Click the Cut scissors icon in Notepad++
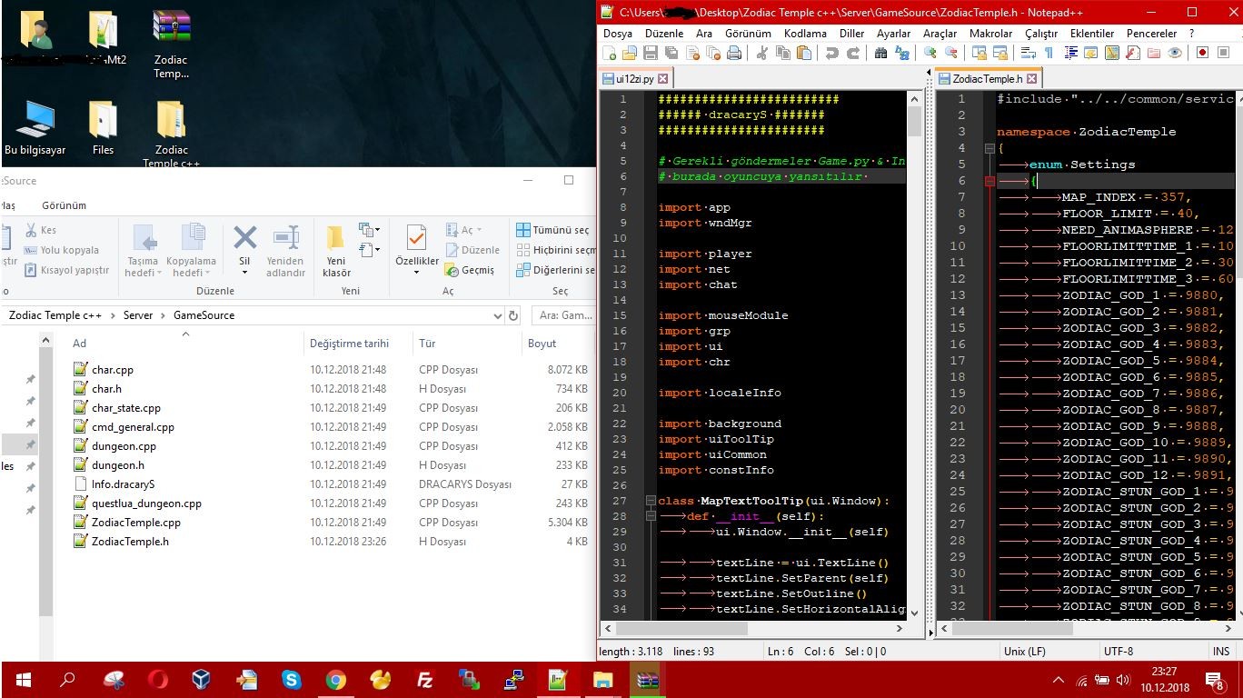The width and height of the screenshot is (1243, 698). coord(762,53)
